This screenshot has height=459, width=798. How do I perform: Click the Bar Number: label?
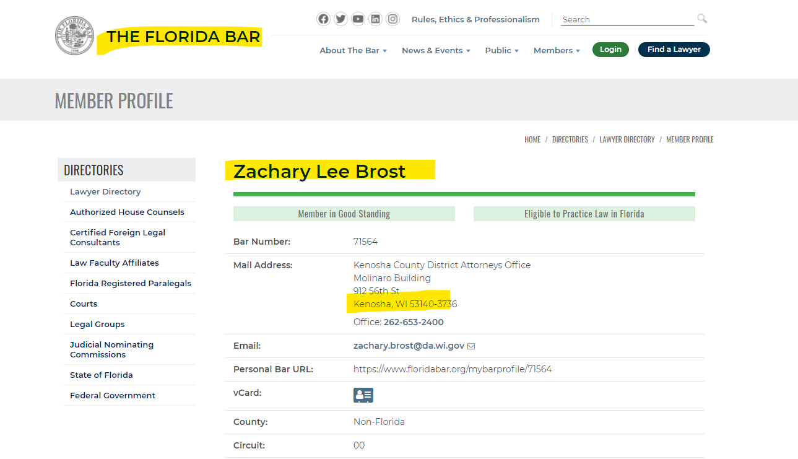tap(262, 242)
